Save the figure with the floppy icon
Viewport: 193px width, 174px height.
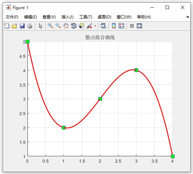click(x=22, y=26)
